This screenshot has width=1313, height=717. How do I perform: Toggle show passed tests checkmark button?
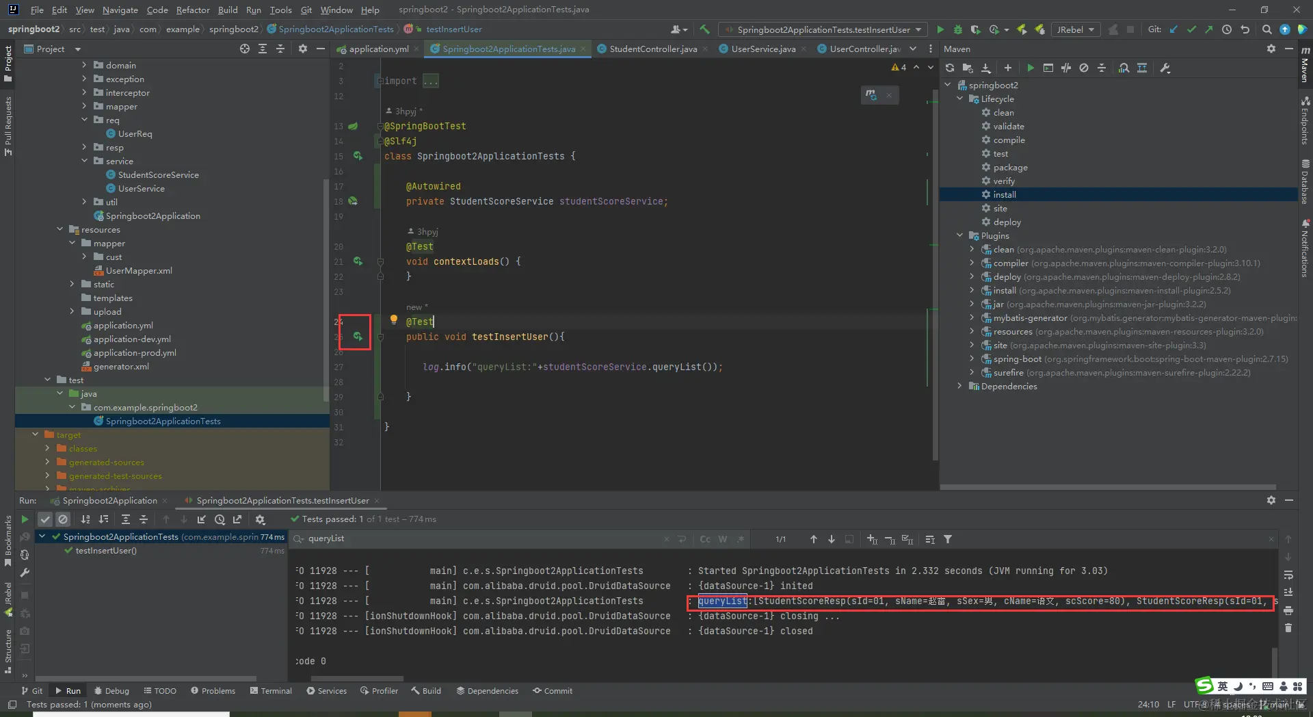pos(45,519)
